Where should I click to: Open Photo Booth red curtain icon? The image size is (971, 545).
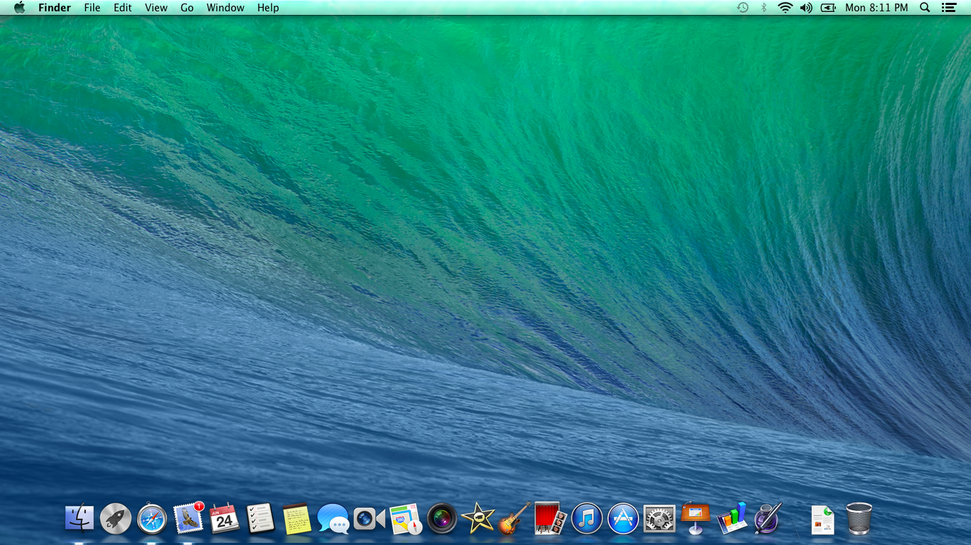click(x=551, y=519)
